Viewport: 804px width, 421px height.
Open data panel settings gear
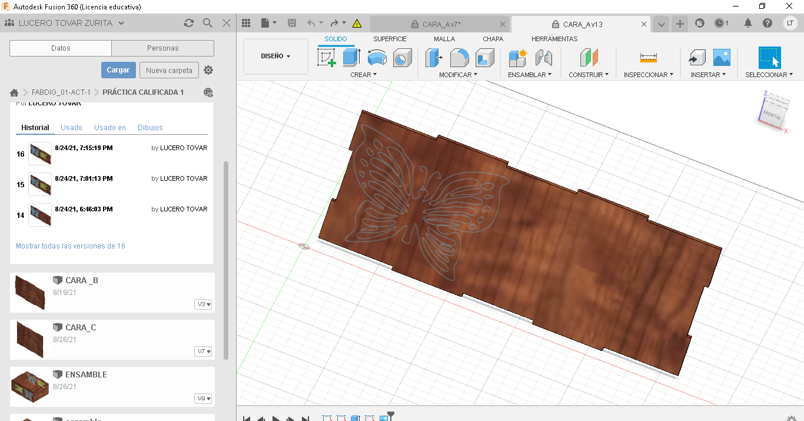coord(208,70)
